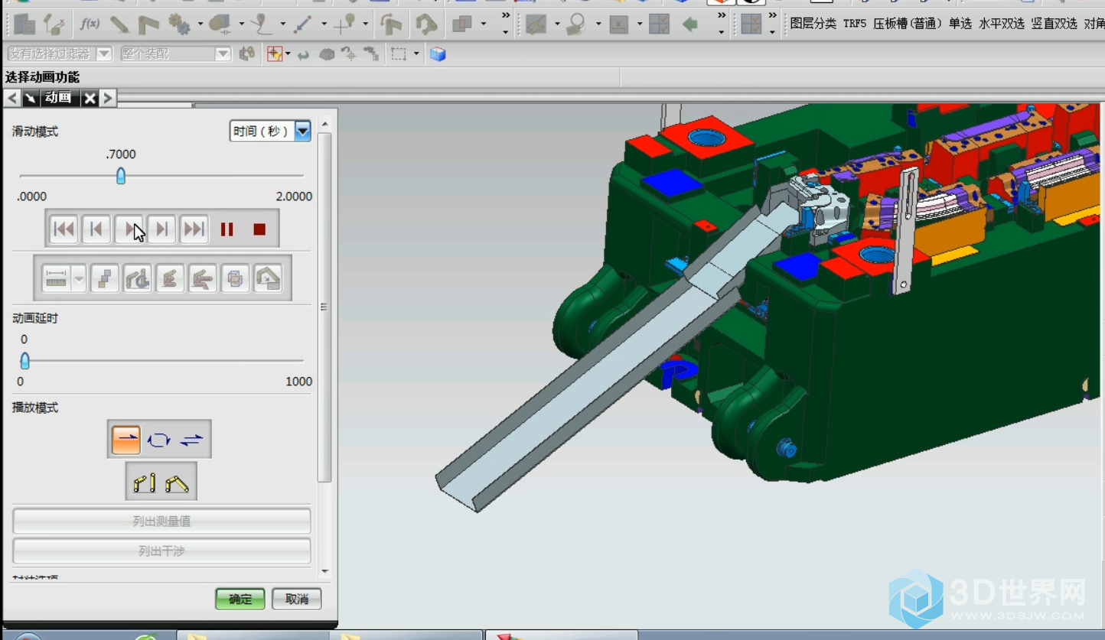The width and height of the screenshot is (1105, 640).
Task: Click the interference check blocks icon
Action: [105, 279]
